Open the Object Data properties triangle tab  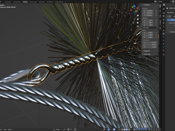click(x=164, y=47)
